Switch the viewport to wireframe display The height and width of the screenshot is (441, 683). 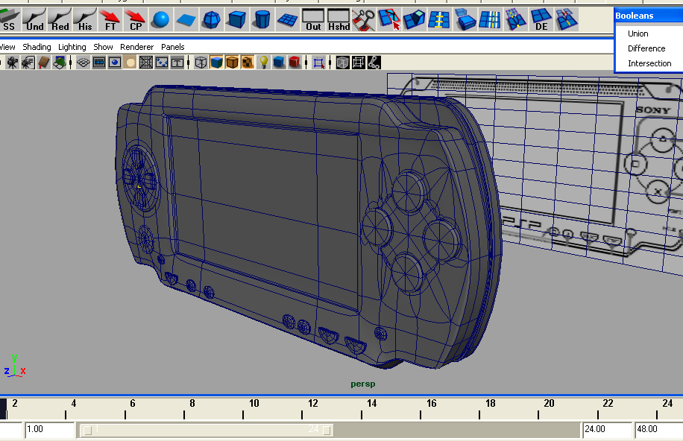201,63
